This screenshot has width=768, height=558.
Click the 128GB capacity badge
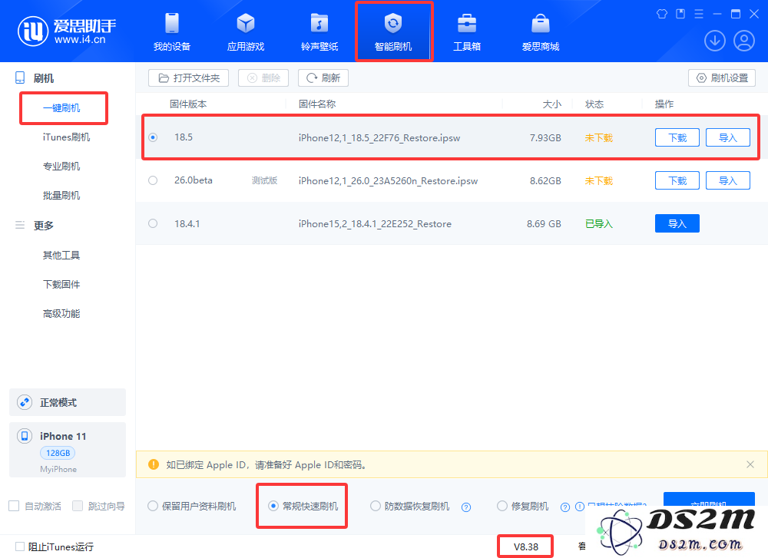pyautogui.click(x=58, y=453)
